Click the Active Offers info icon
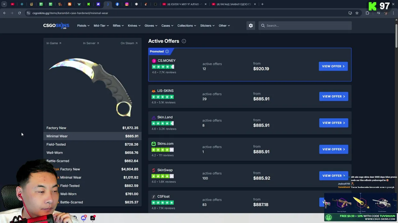The image size is (398, 223). (x=184, y=41)
